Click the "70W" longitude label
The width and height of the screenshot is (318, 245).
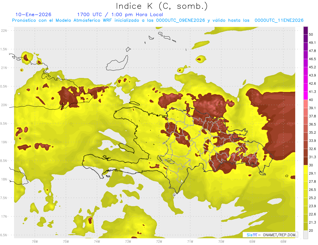(x=221, y=241)
